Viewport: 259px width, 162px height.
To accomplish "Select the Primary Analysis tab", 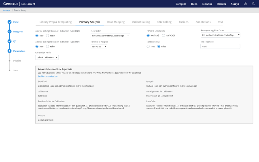I will point(89,22).
